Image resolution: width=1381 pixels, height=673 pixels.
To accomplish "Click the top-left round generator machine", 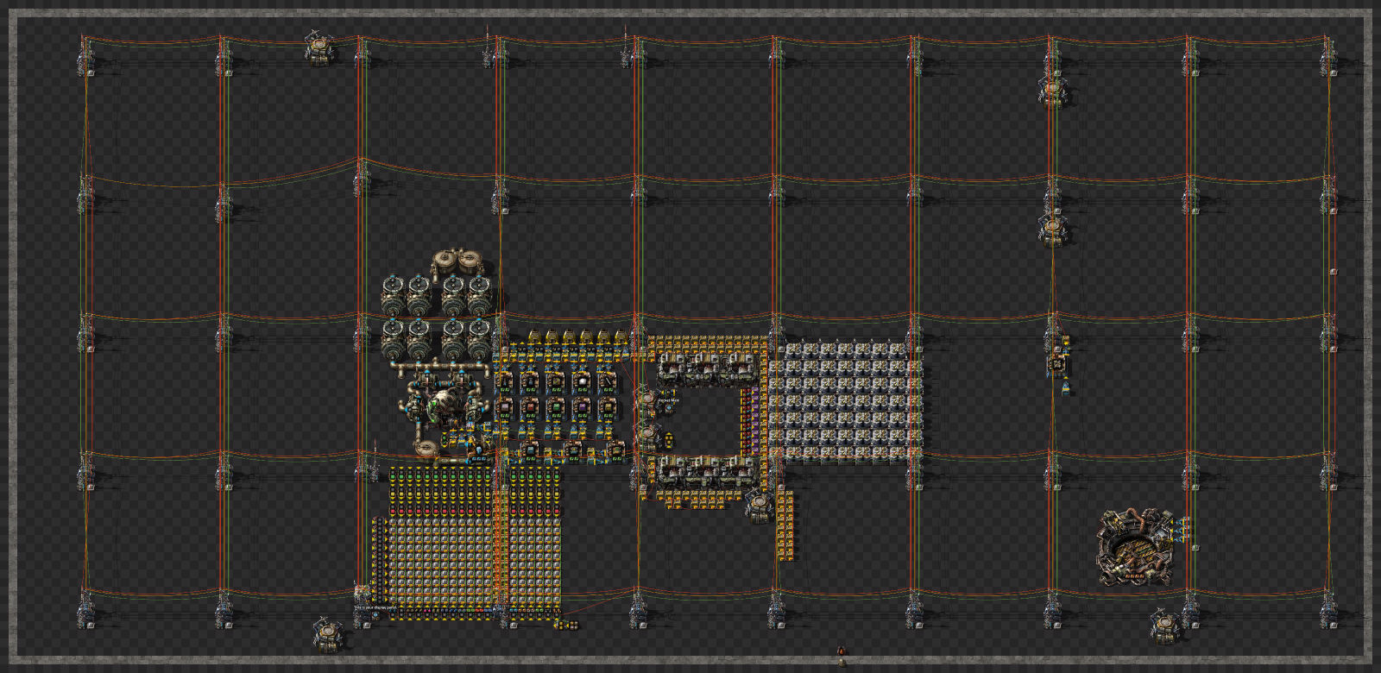I will [x=394, y=296].
